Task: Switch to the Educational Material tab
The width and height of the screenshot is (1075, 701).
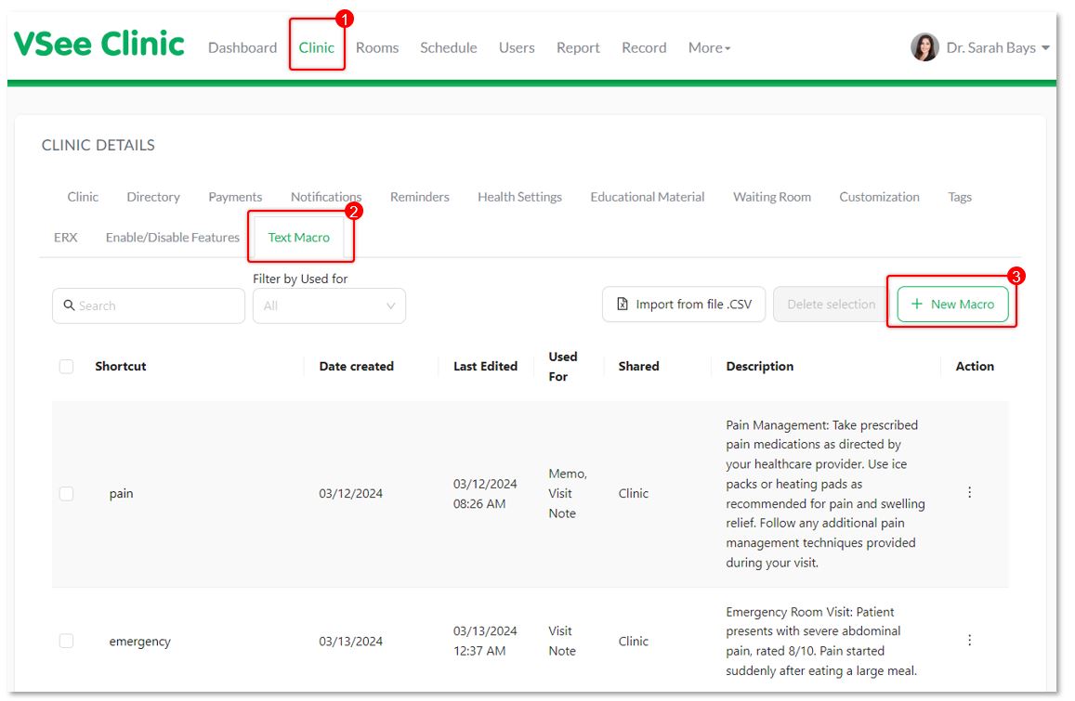Action: tap(648, 197)
